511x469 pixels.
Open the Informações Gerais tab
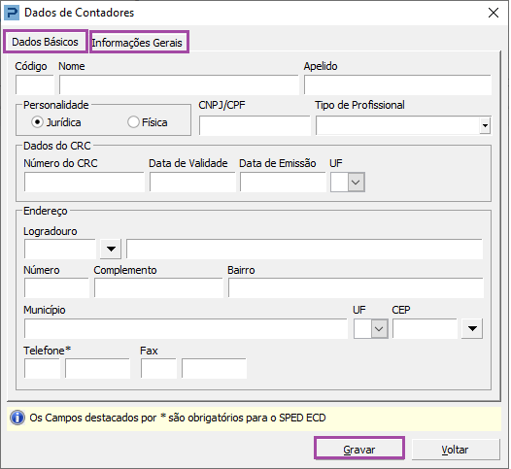(x=137, y=43)
